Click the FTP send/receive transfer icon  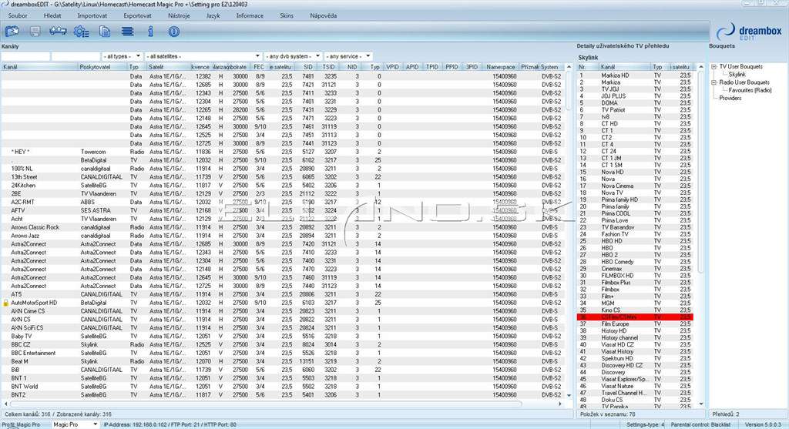click(x=58, y=32)
